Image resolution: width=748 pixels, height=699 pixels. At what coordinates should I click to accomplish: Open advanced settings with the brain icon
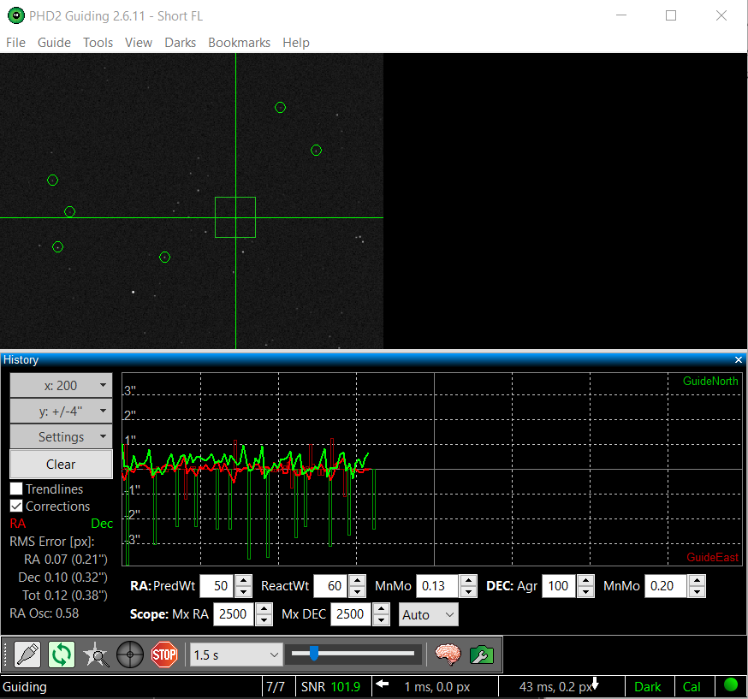[x=448, y=655]
